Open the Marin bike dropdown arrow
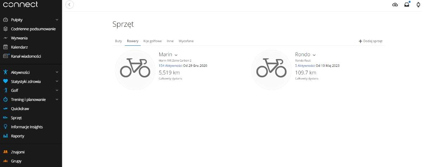Screen dimensions: 422x167 (176, 55)
